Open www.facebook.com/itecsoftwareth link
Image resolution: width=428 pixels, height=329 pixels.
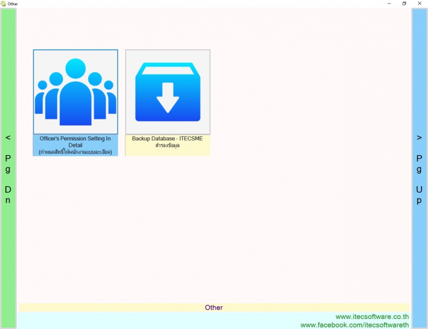pyautogui.click(x=355, y=325)
